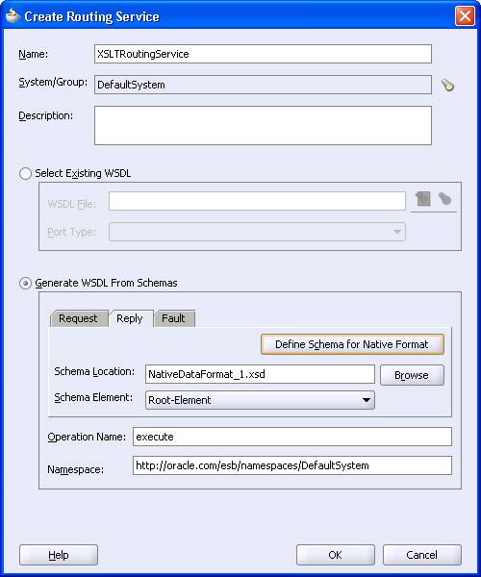Close the Create Routing Service dialog
This screenshot has width=481, height=577.
point(465,16)
